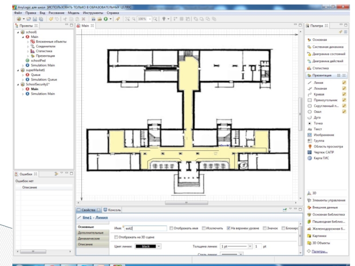Expand the Simulation: Queue tree node
Image resolution: width=355 pixels, height=266 pixels.
coord(23,79)
